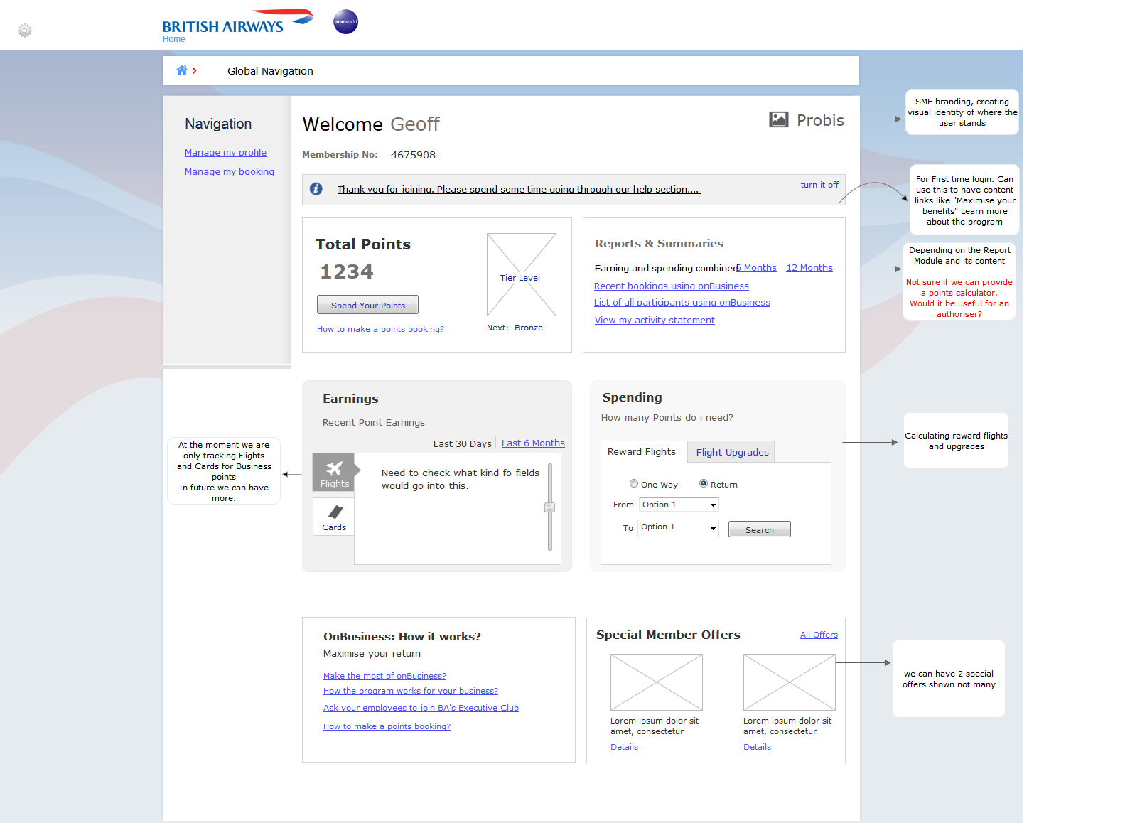
Task: Open View my activity statement
Action: [655, 321]
